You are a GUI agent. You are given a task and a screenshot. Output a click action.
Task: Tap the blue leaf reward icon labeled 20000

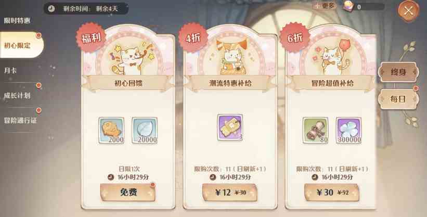click(145, 130)
